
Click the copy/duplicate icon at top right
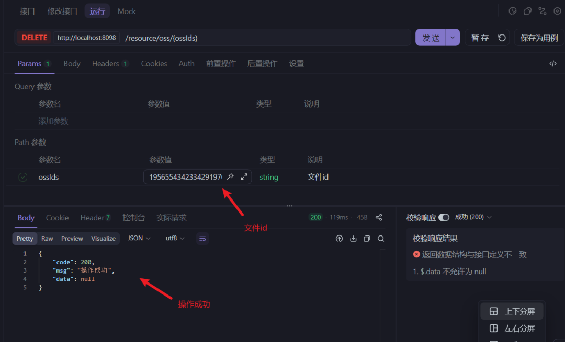click(527, 11)
